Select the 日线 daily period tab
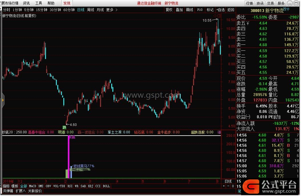The width and height of the screenshot is (301, 196). [81, 10]
